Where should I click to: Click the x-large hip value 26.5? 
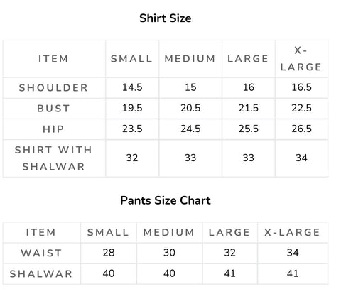point(301,129)
